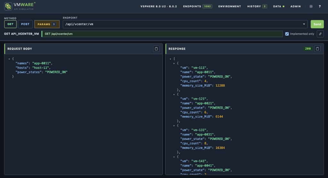Collapse the vm-141 object in response
The width and height of the screenshot is (328, 178).
pos(174,157)
